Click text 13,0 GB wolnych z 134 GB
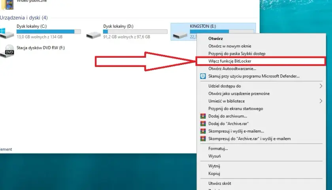This screenshot has height=190, width=332. coord(40,37)
